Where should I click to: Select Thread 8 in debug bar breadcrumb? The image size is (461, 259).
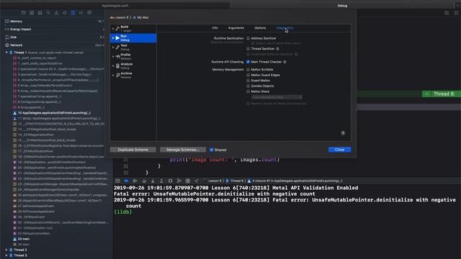[236, 181]
